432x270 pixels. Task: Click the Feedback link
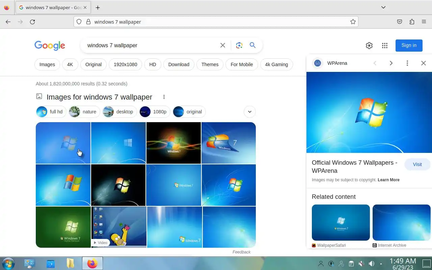[241, 252]
